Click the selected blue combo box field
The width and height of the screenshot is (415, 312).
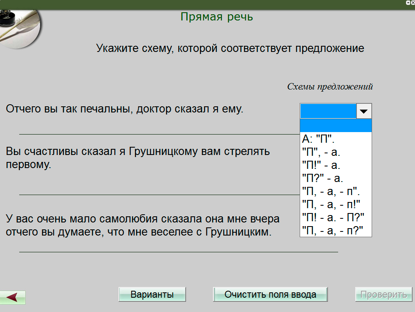coord(328,111)
